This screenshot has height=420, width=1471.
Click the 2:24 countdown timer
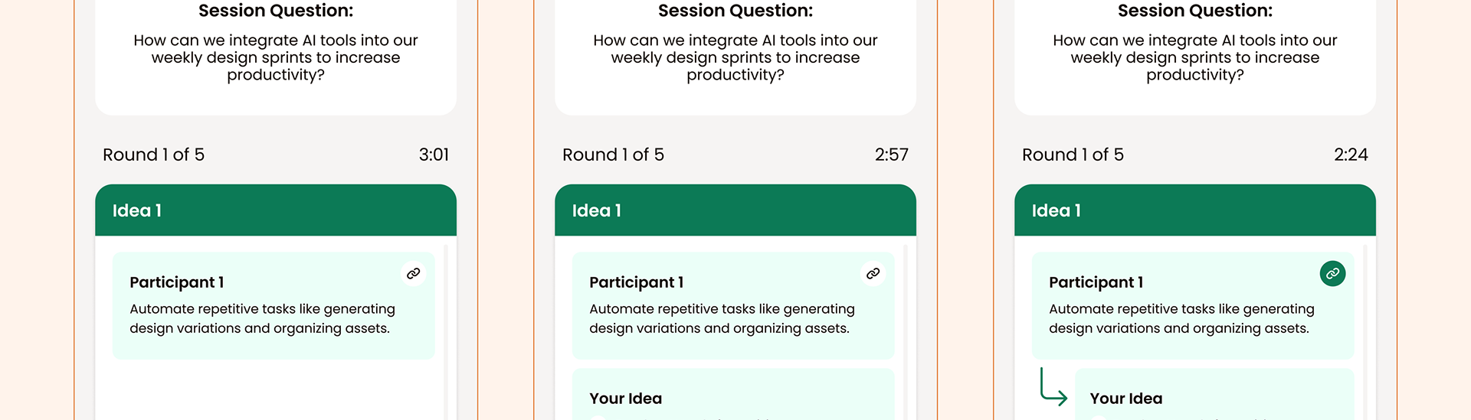click(x=1351, y=155)
